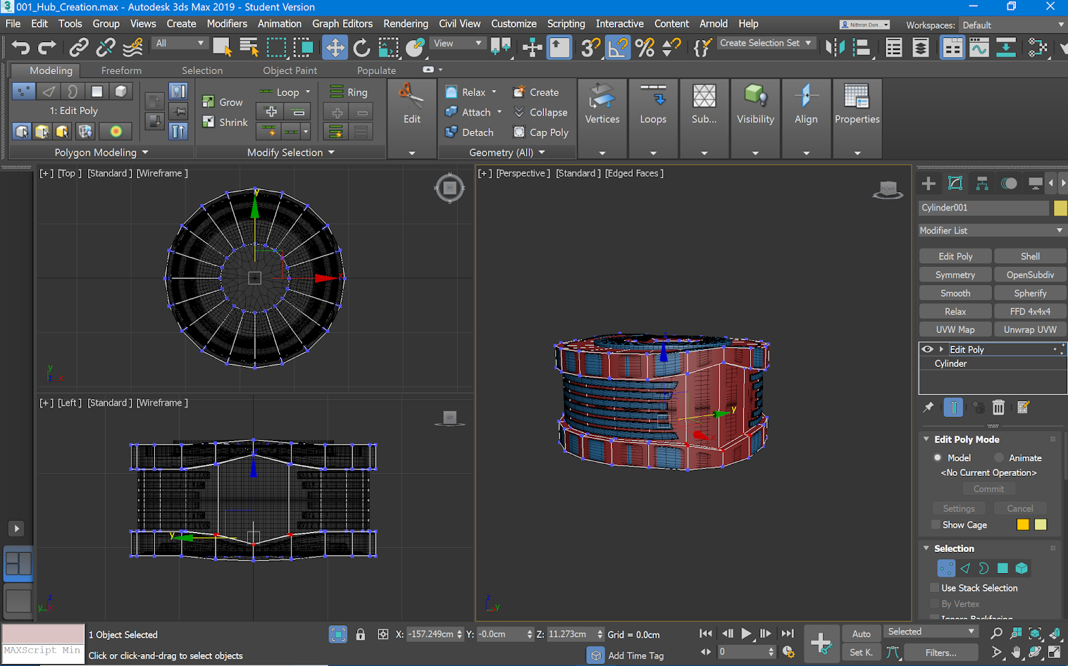The image size is (1068, 666).
Task: Click the Cylinder001 object color swatch
Action: pos(1060,208)
